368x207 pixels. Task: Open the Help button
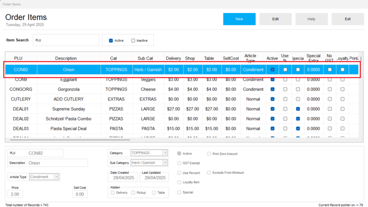tap(311, 19)
